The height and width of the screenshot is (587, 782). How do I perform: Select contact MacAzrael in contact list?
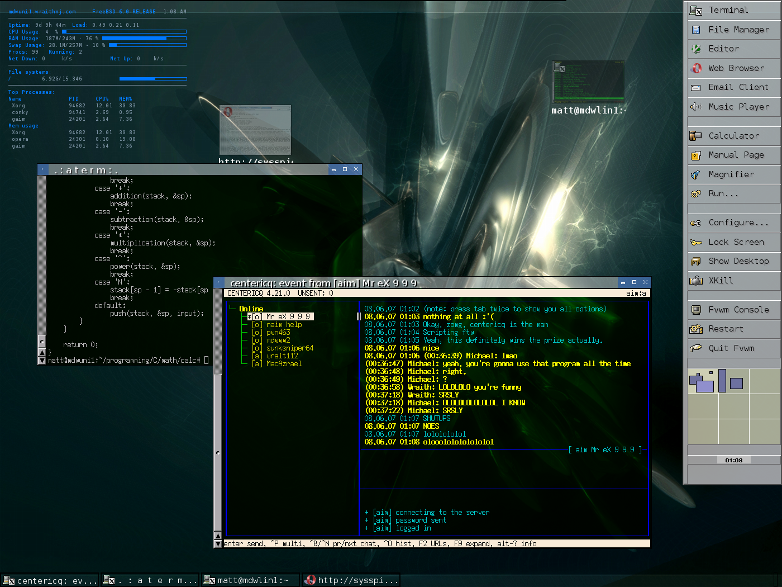pyautogui.click(x=284, y=364)
